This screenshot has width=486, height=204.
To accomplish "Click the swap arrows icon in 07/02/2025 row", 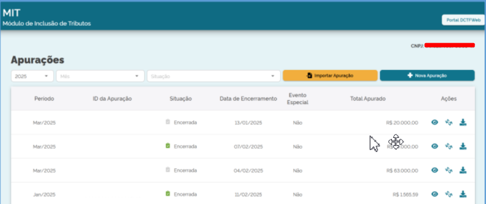I will 449,146.
